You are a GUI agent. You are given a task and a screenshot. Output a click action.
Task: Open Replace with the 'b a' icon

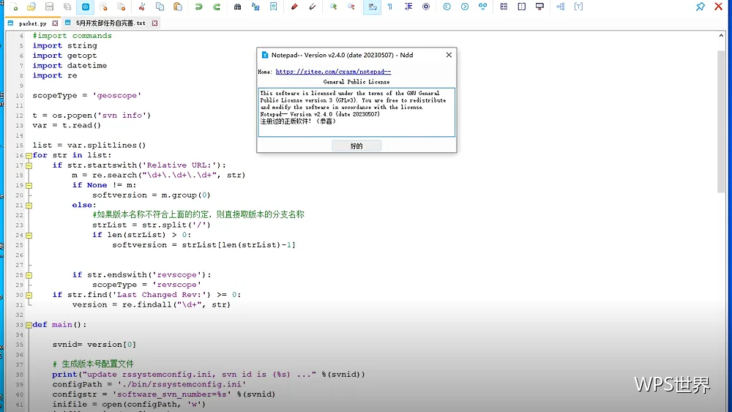point(255,7)
